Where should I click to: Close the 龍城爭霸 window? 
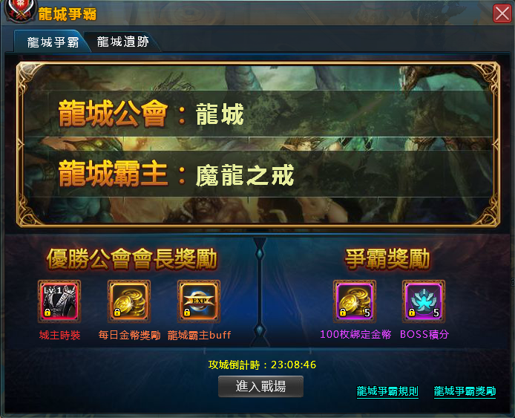pos(502,14)
